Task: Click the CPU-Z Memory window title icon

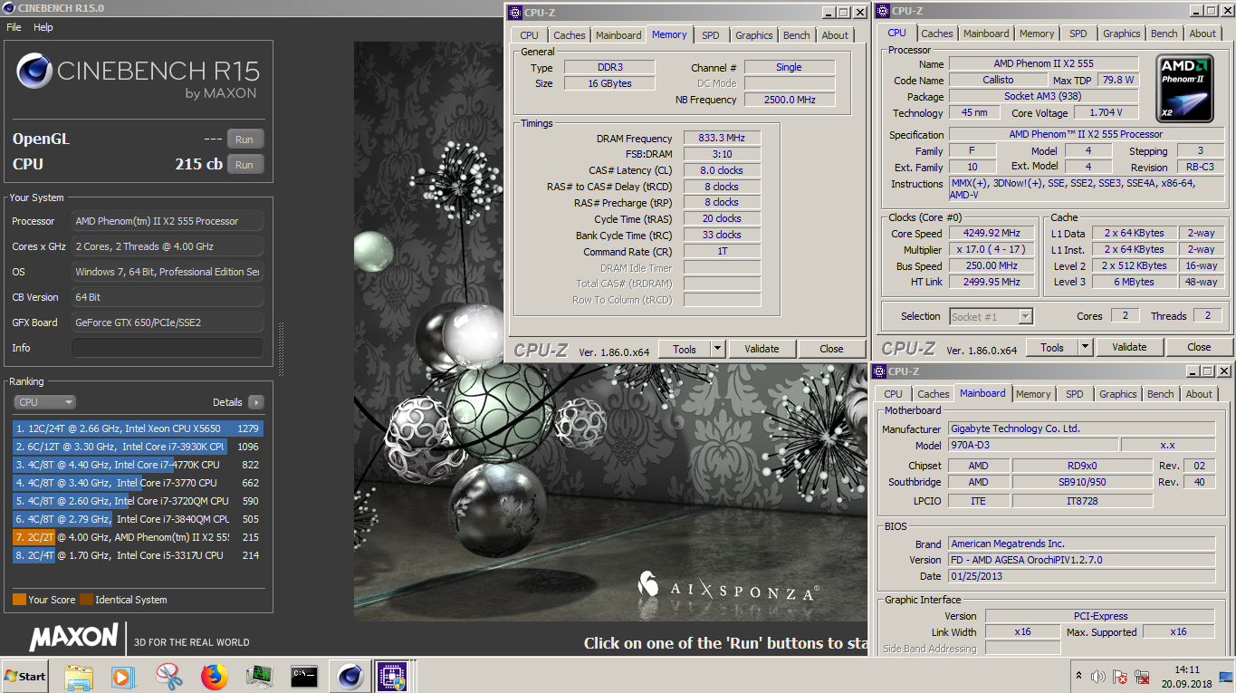Action: [x=515, y=12]
